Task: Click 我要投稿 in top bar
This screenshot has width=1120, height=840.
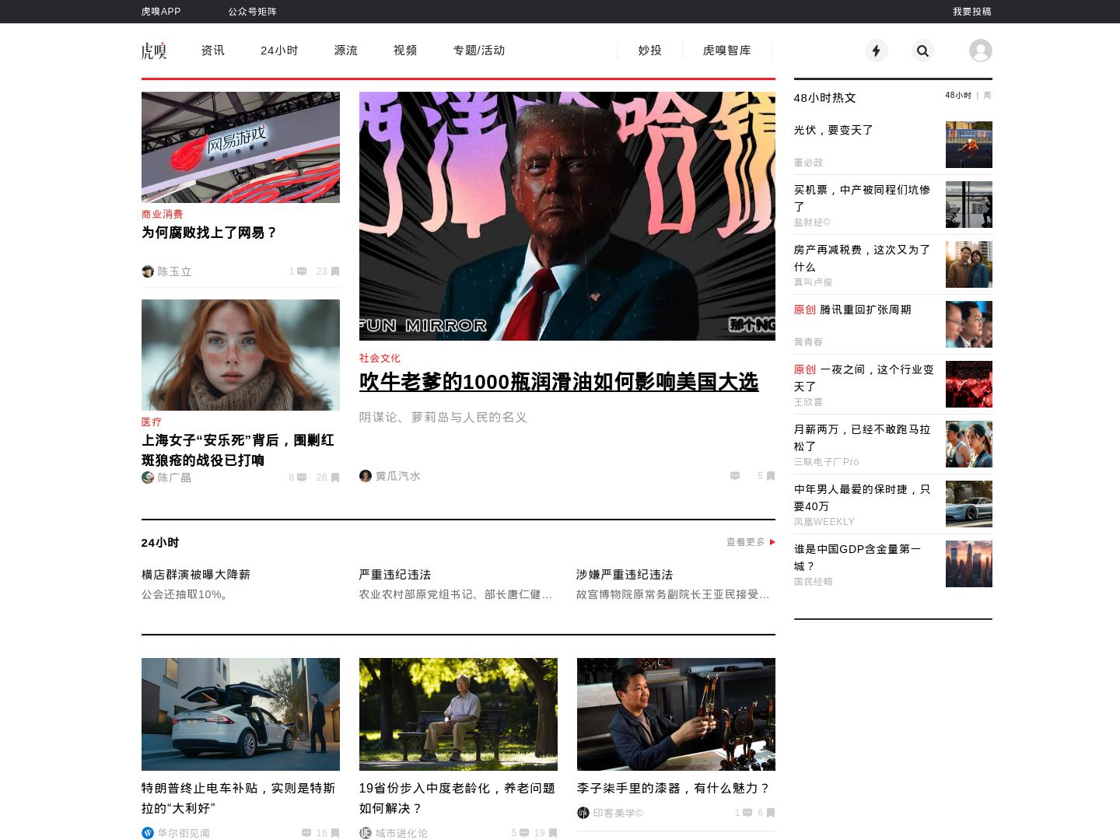Action: pyautogui.click(x=972, y=12)
